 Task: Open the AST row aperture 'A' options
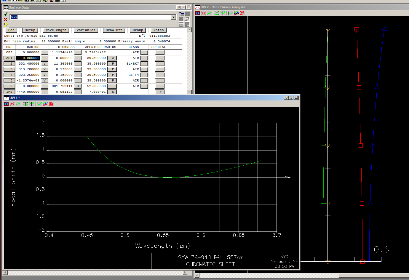[x=113, y=58]
